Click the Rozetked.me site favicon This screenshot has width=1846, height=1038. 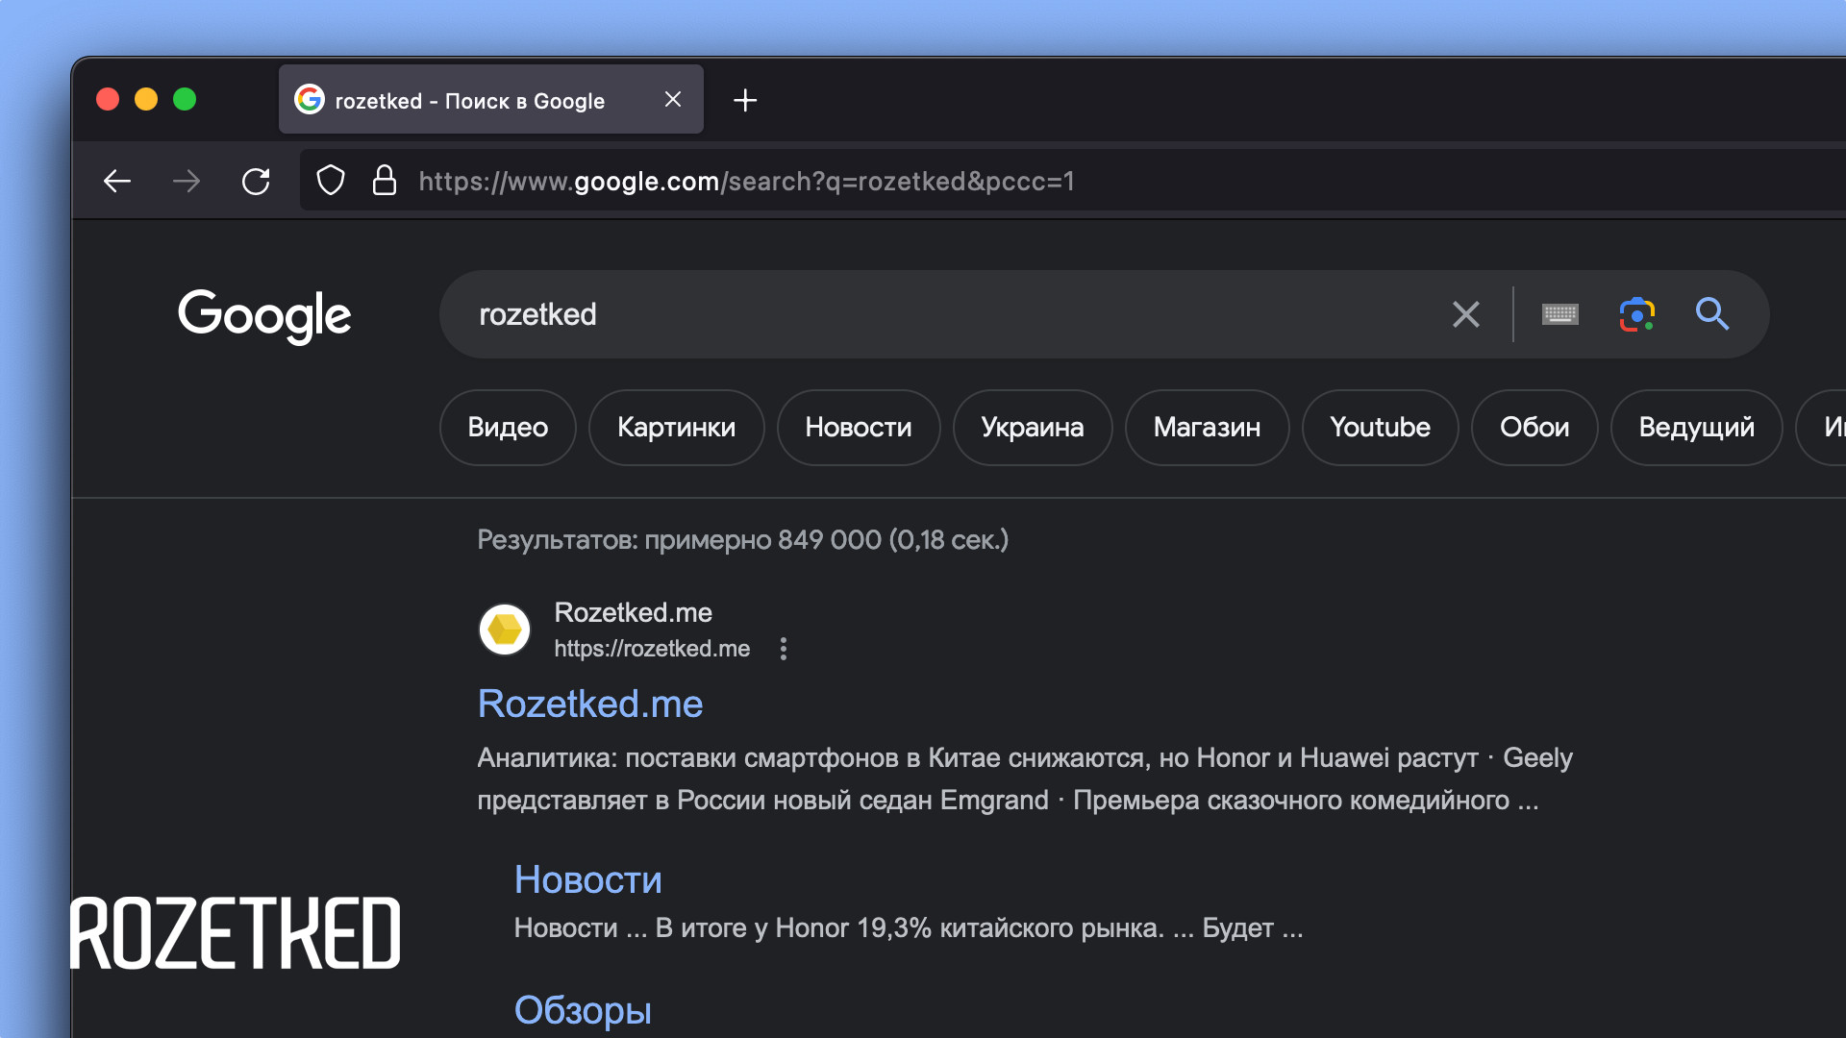[x=504, y=629]
